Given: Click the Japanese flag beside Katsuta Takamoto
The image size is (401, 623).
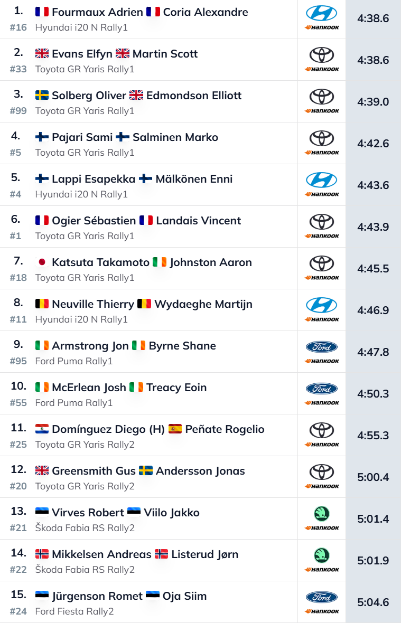Looking at the screenshot, I should click(x=42, y=262).
